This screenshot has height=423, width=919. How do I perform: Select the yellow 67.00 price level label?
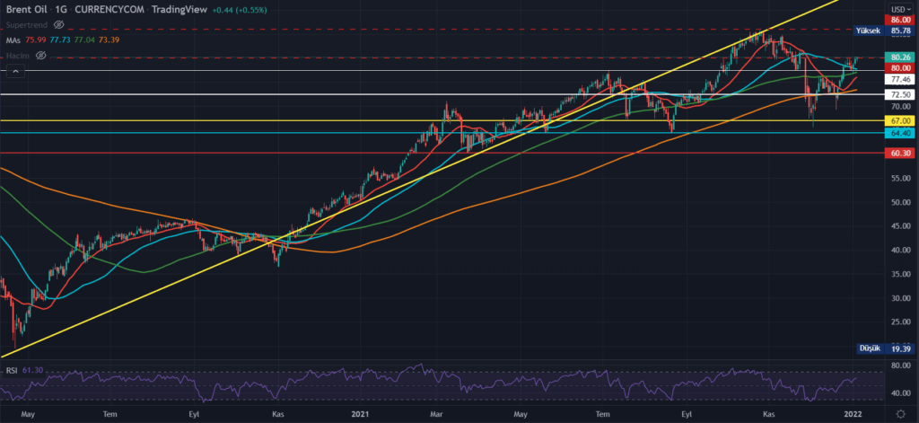coord(899,120)
